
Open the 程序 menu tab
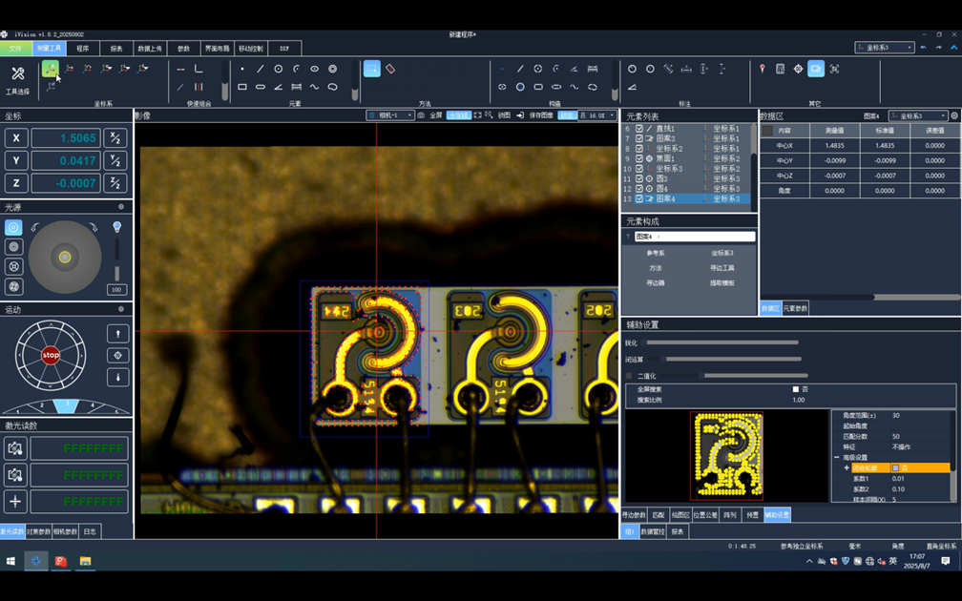coord(82,48)
